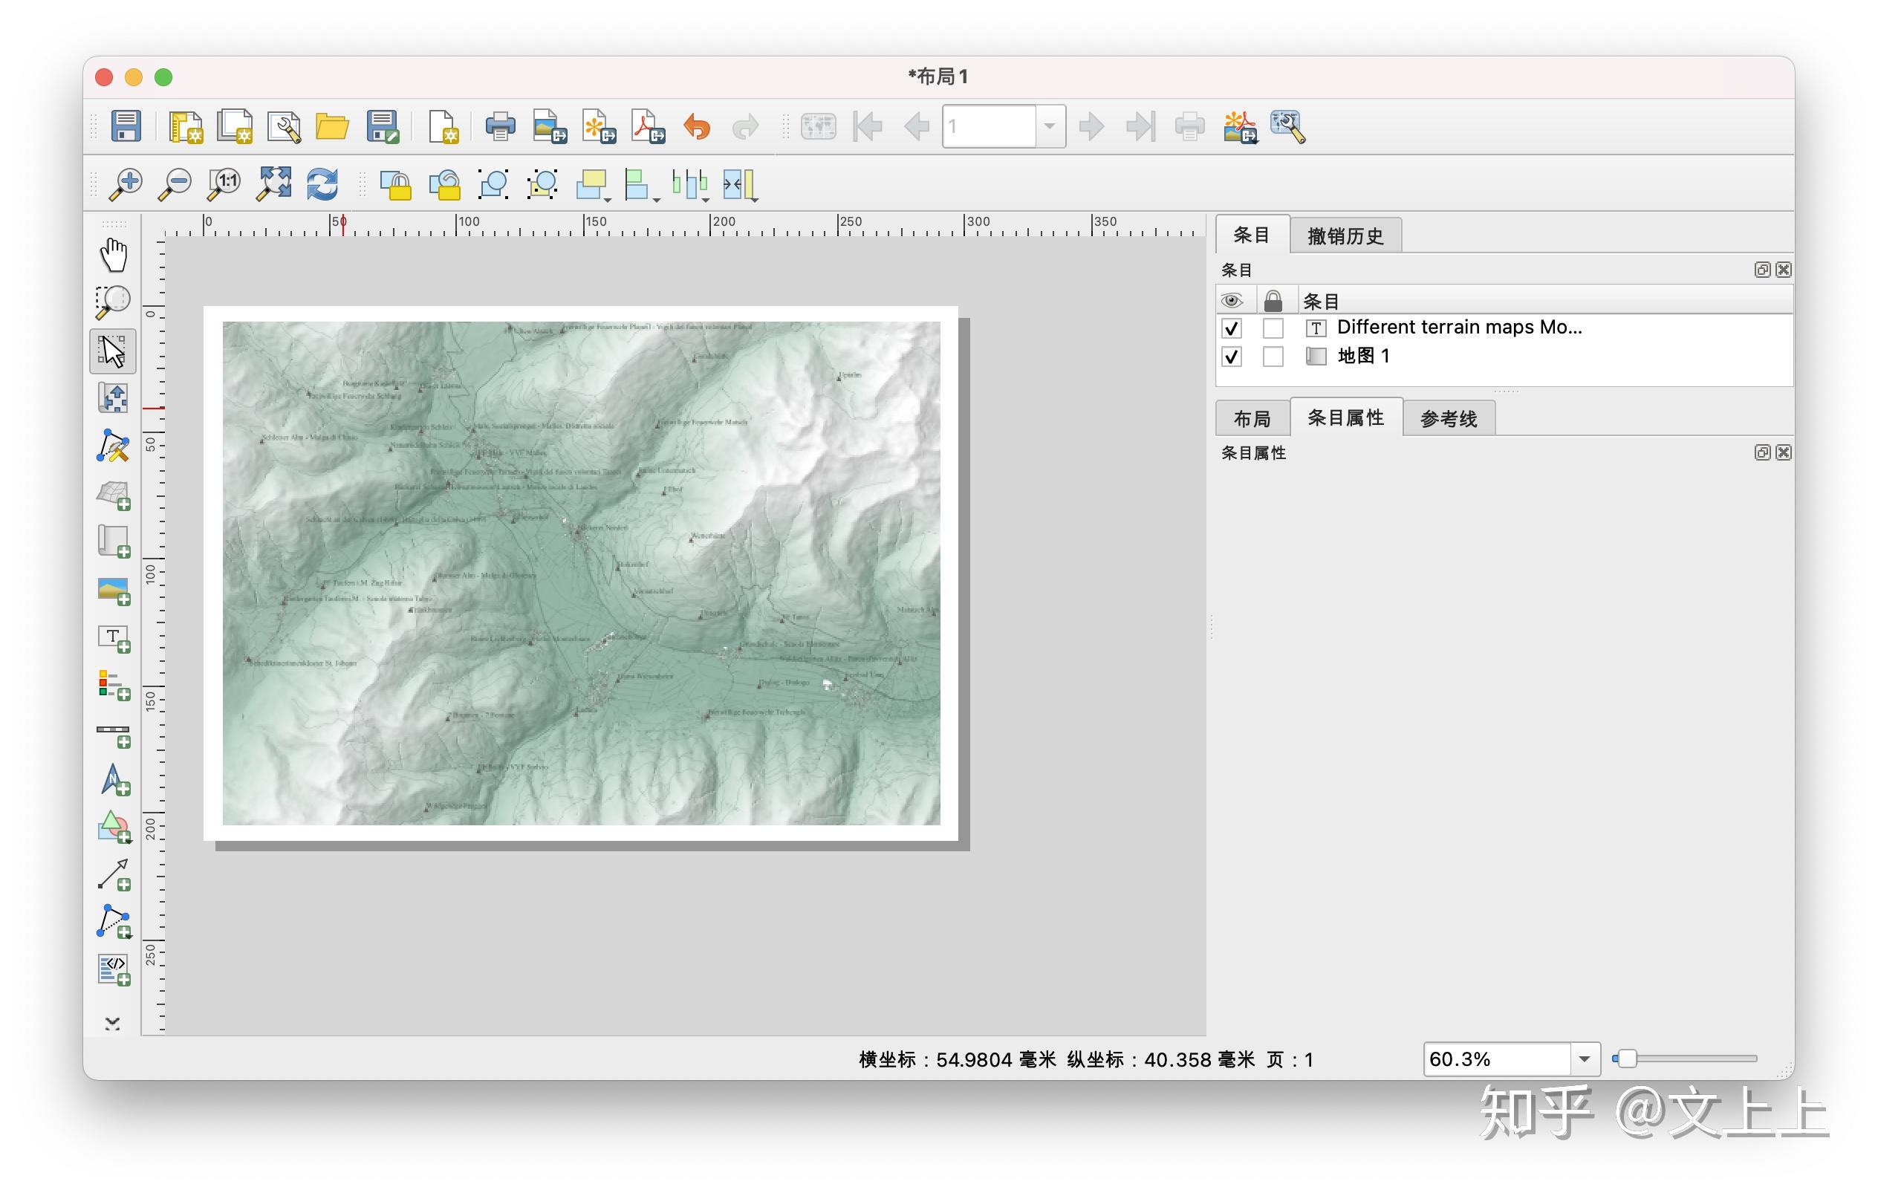
Task: Toggle visibility of Different terrain maps label
Action: click(1232, 328)
